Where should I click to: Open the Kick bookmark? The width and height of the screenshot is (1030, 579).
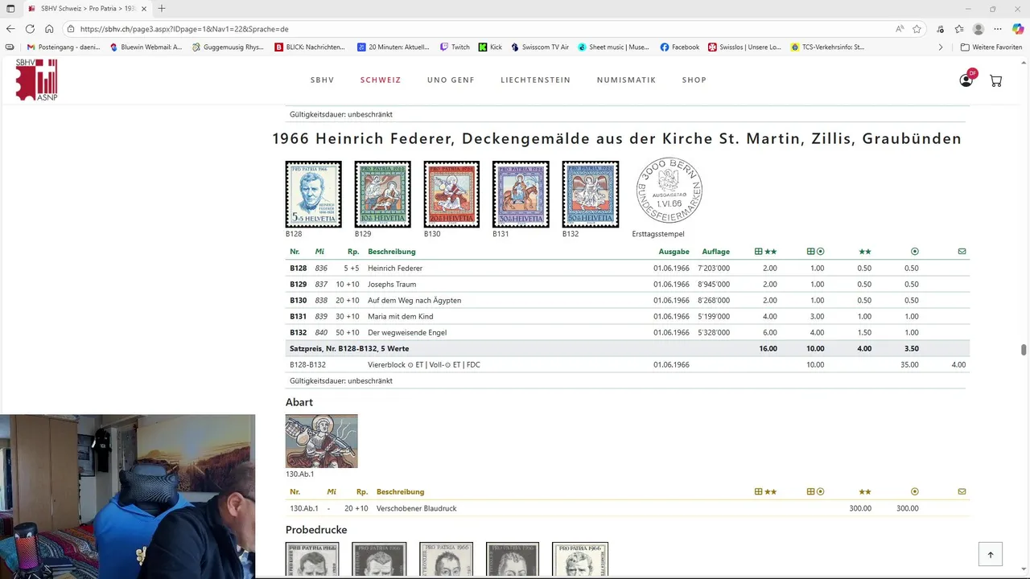coord(490,47)
